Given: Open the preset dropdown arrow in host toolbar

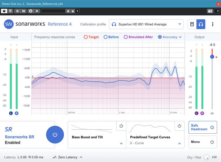Looking at the screenshot, I should (x=77, y=11).
